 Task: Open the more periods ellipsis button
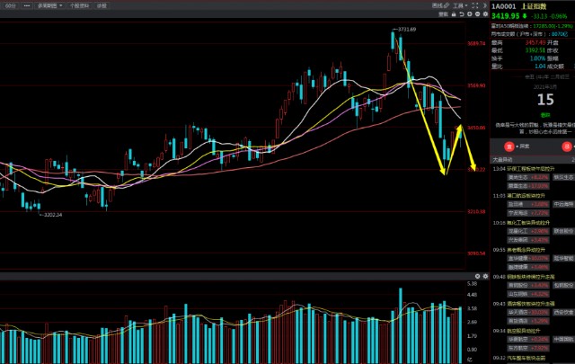27,5
